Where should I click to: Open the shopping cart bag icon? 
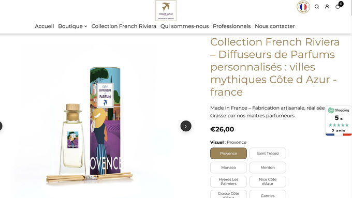click(338, 7)
